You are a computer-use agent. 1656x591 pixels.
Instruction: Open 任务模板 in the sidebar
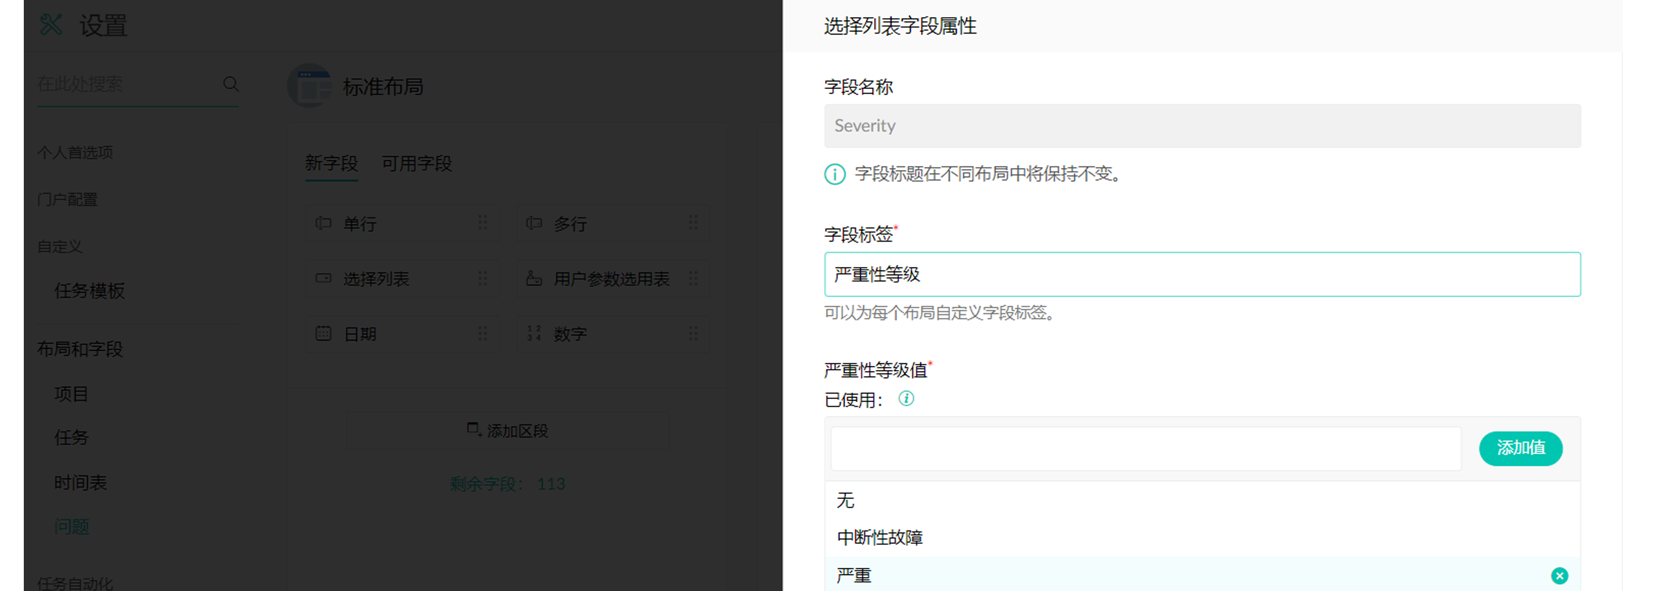(x=90, y=291)
